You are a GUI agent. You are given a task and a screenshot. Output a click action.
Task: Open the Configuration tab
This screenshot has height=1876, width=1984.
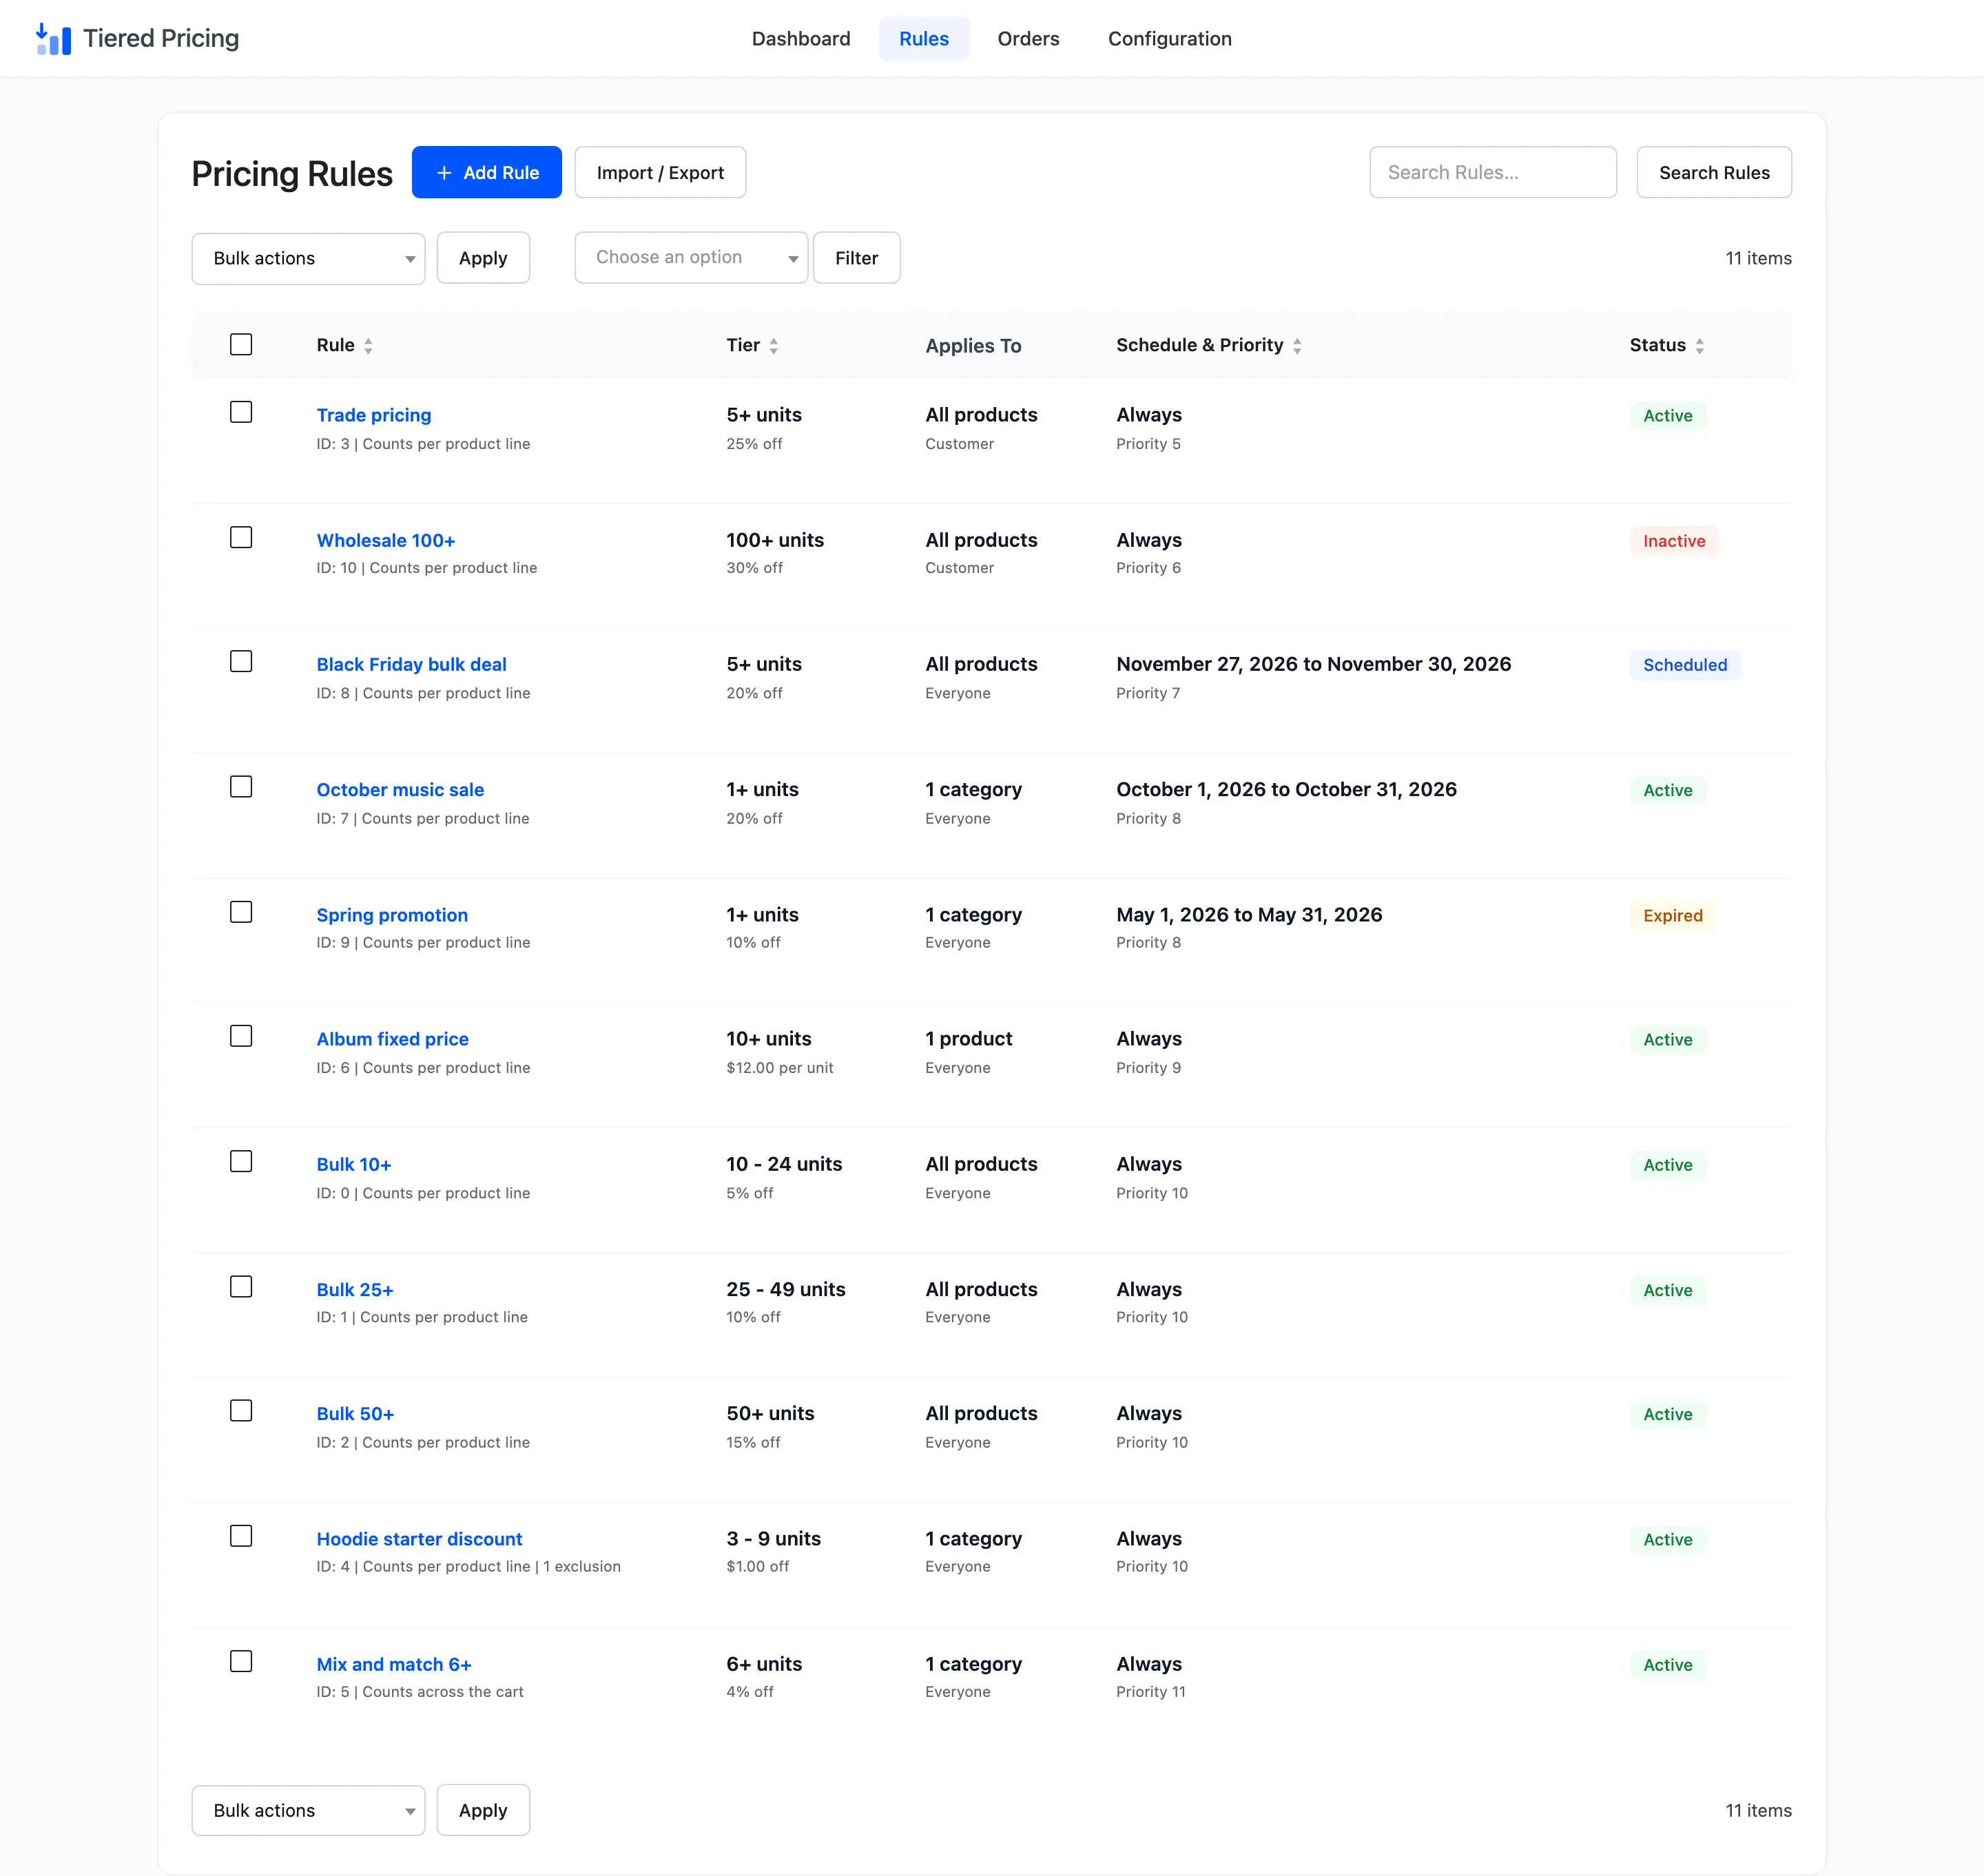pyautogui.click(x=1170, y=39)
